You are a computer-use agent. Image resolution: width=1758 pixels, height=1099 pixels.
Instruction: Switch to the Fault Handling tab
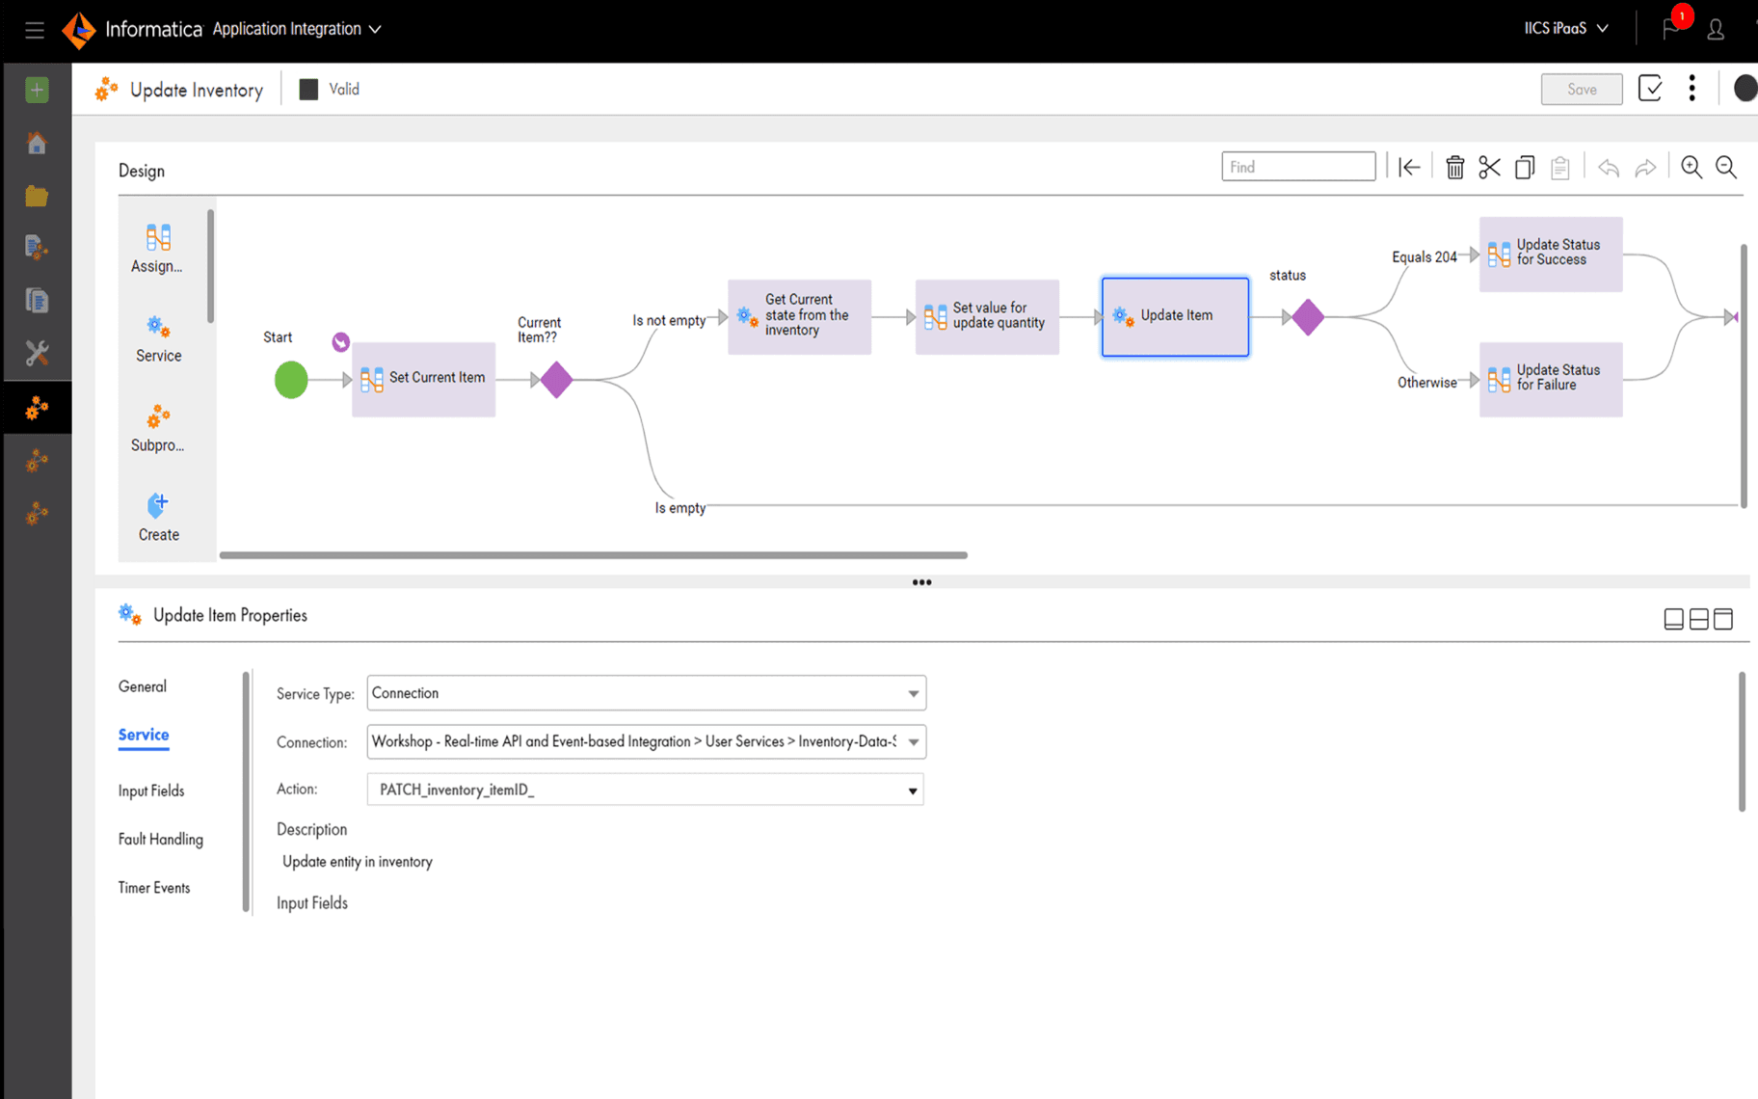click(160, 839)
